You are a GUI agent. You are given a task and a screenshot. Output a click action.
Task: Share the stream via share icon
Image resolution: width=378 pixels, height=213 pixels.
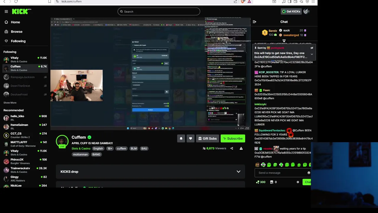[x=232, y=149]
